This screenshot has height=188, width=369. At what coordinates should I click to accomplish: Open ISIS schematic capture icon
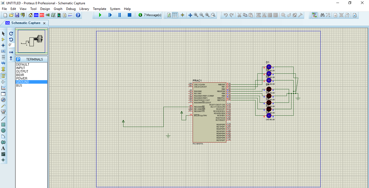click(36, 15)
